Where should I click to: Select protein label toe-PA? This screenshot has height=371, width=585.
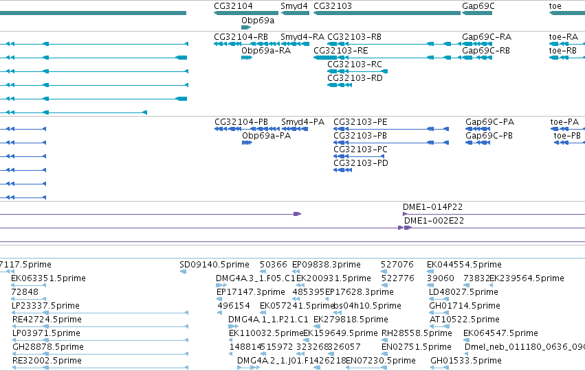point(564,122)
